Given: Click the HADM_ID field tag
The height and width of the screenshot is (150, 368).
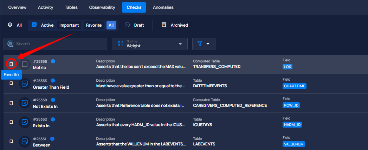Looking at the screenshot, I should point(292,125).
